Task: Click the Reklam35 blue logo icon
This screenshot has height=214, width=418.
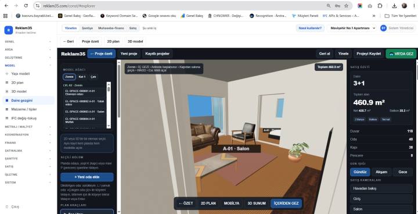Action: click(9, 30)
